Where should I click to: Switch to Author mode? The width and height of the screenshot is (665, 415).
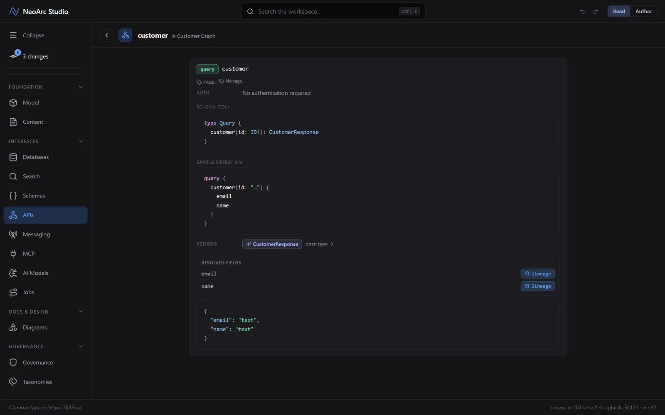[643, 11]
